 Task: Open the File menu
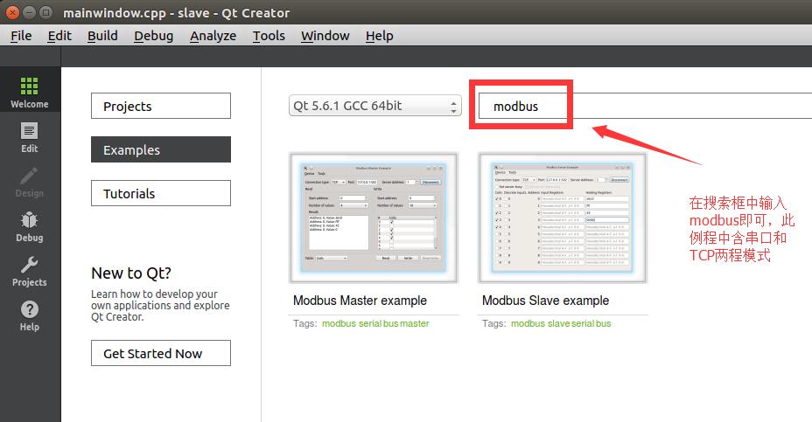point(21,36)
